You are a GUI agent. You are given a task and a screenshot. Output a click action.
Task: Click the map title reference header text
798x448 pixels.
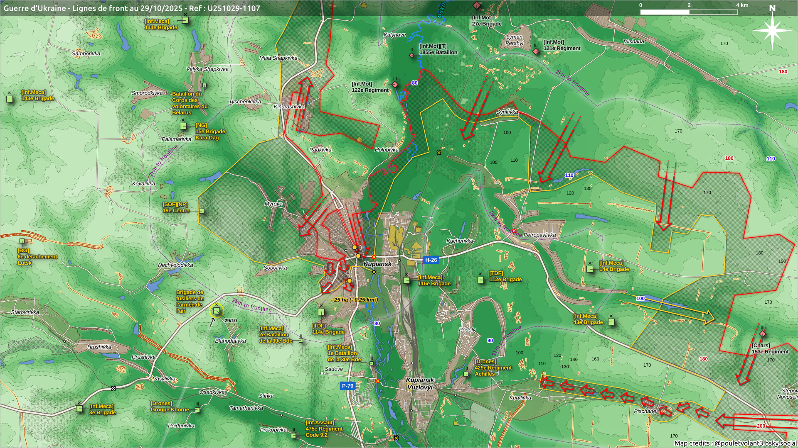[132, 8]
